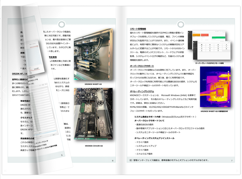This screenshot has width=242, height=179.
Task: Click the オペレーティングシステム heading
Action: click(142, 91)
